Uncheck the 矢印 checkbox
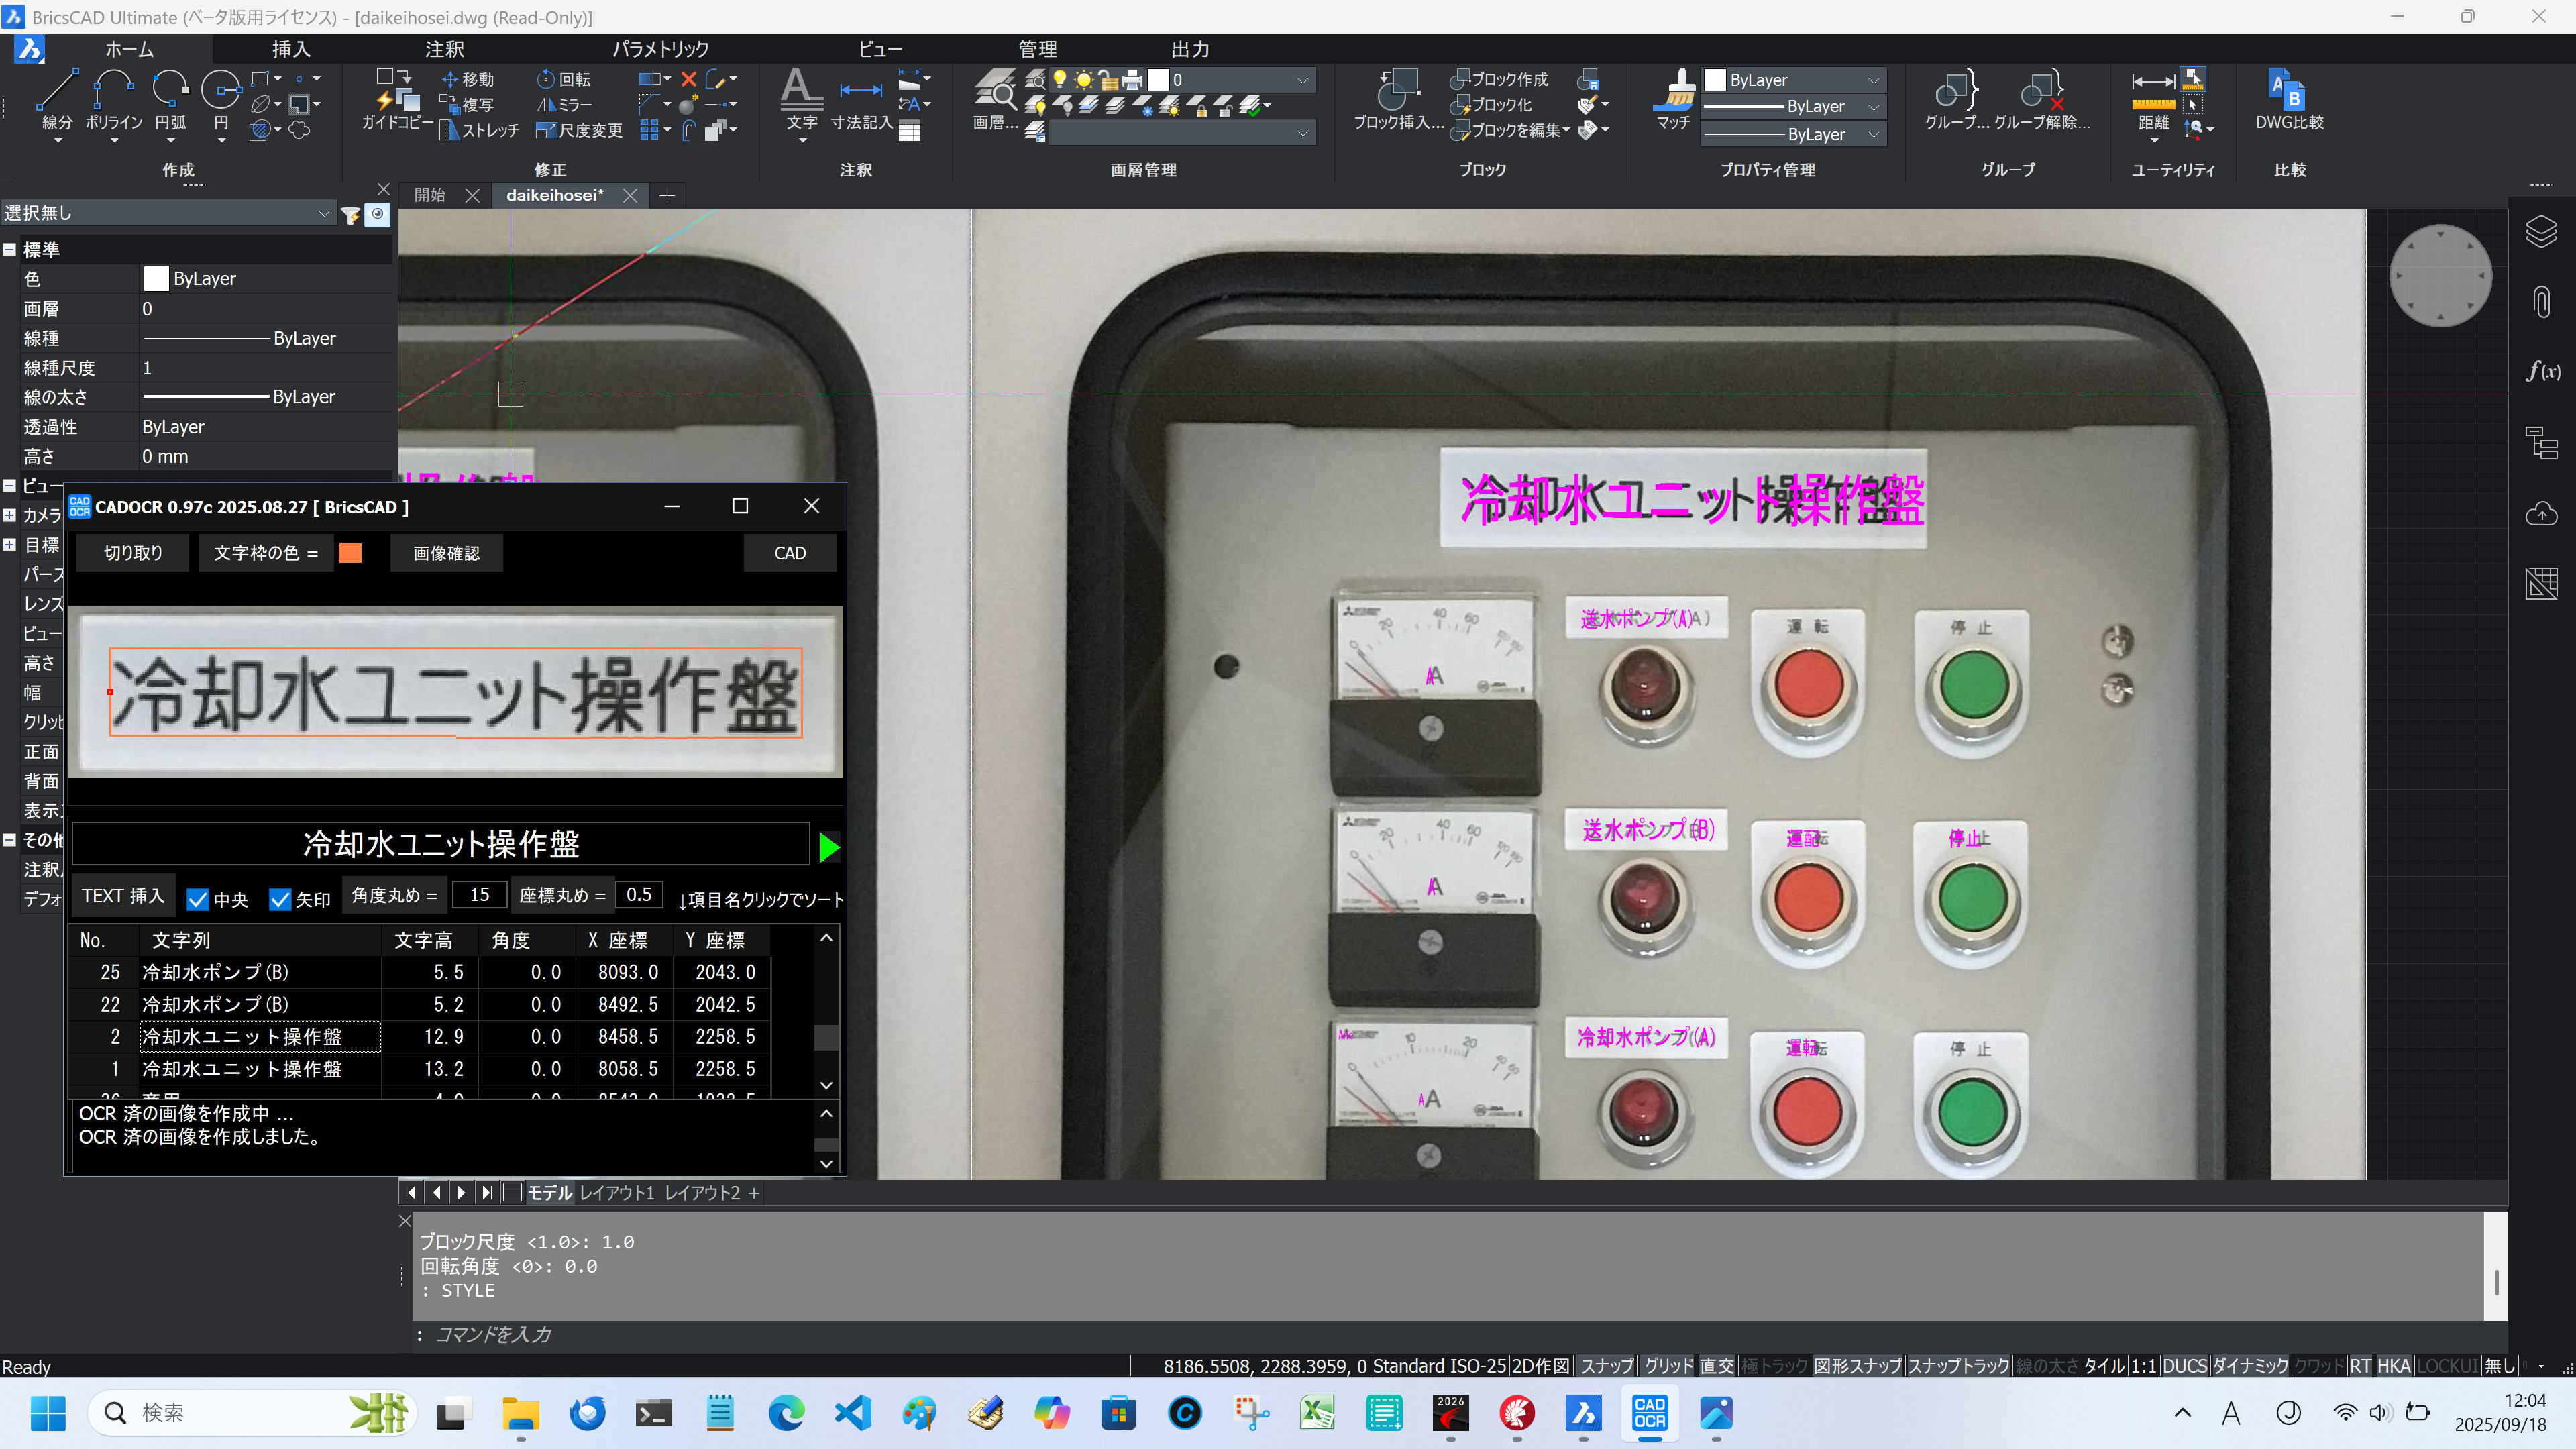This screenshot has height=1449, width=2576. pos(280,899)
